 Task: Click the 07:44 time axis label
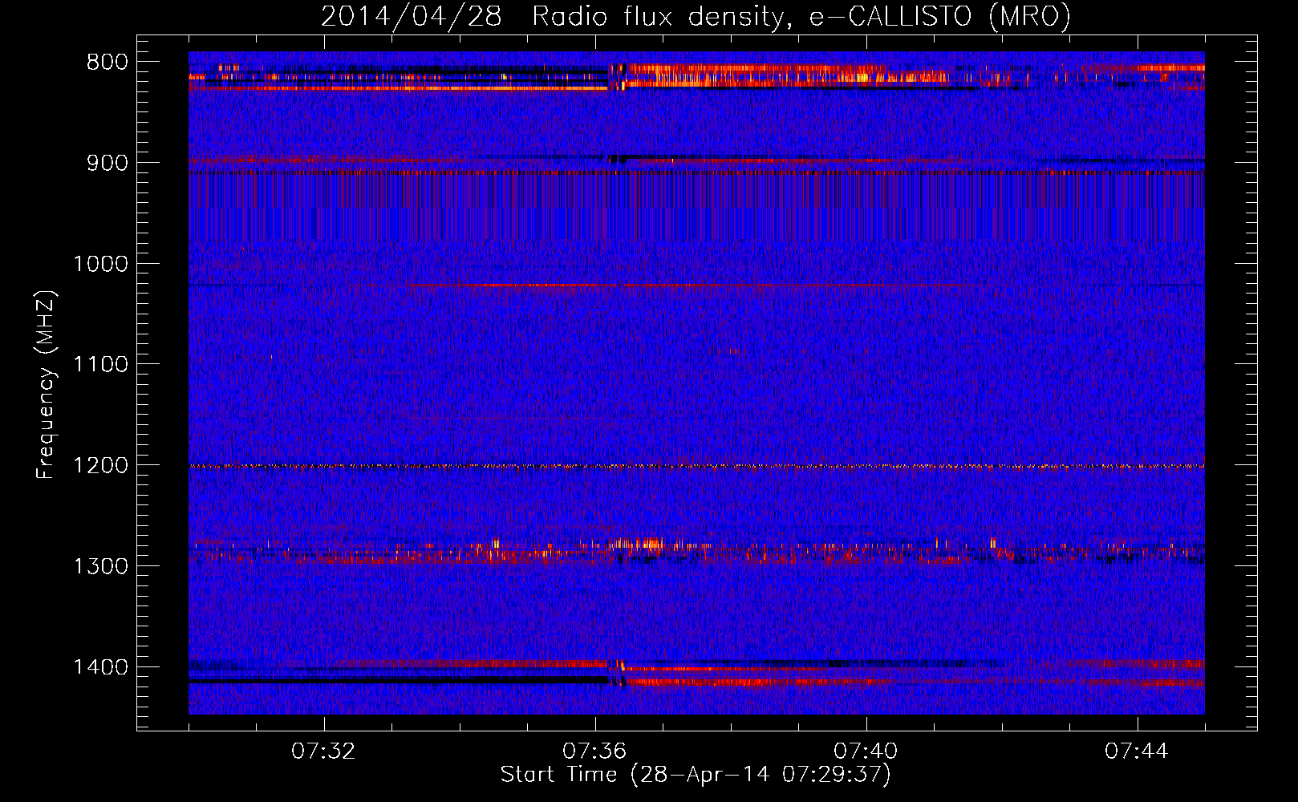pyautogui.click(x=1138, y=751)
